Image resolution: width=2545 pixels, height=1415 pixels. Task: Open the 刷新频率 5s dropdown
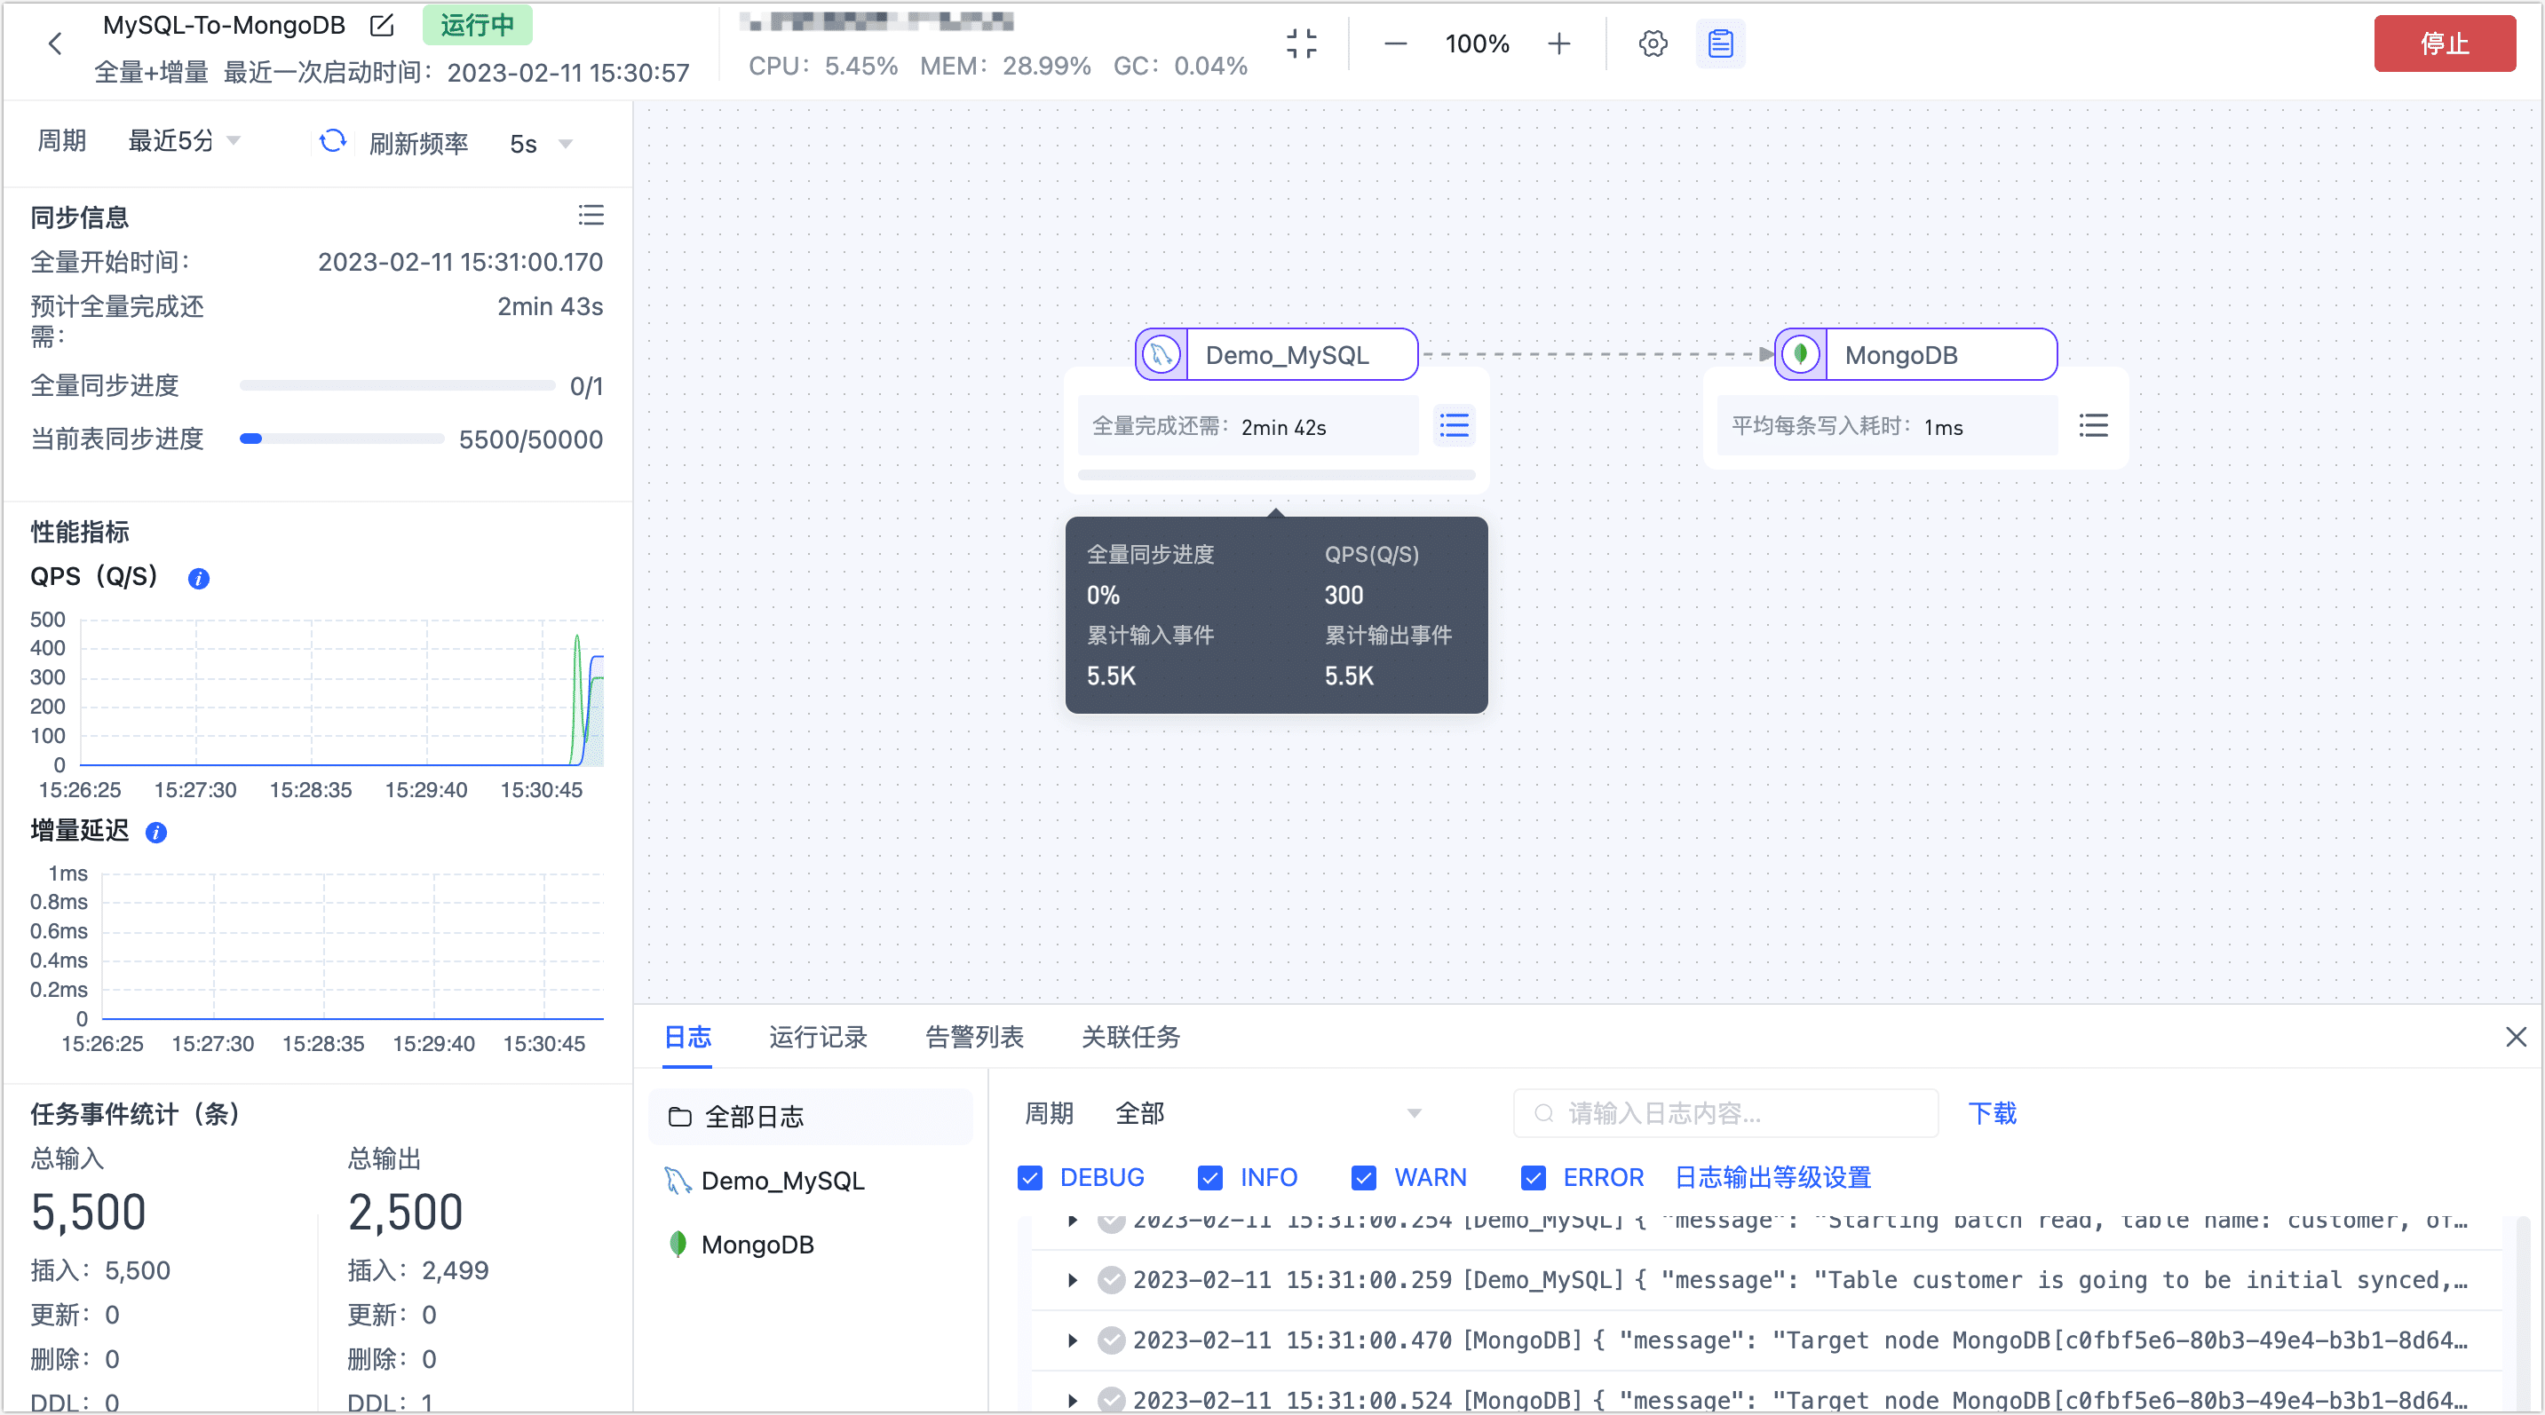pos(541,144)
